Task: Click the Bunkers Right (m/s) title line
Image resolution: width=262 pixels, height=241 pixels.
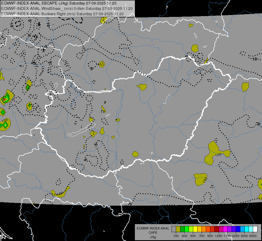Action: (62, 14)
